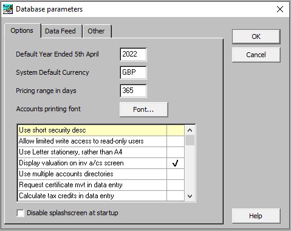Viewport: 291px width, 231px height.
Task: Open the Other tab
Action: (x=97, y=31)
